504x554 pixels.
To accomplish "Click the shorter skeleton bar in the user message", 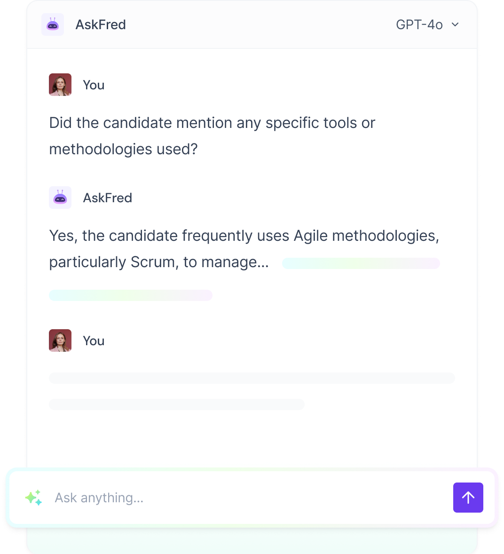I will [176, 404].
